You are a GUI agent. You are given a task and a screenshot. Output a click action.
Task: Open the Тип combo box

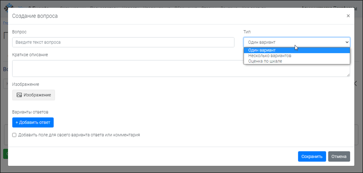pyautogui.click(x=296, y=42)
